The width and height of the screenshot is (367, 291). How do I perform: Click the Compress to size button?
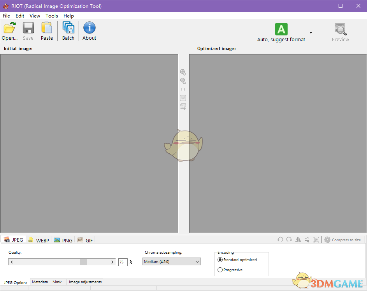click(x=342, y=240)
